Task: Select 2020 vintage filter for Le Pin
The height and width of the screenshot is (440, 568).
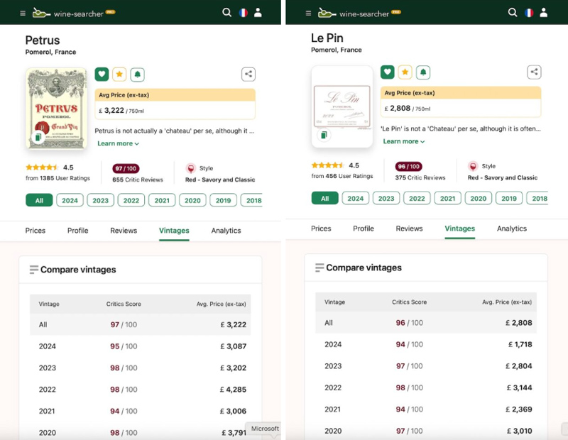Action: [478, 199]
